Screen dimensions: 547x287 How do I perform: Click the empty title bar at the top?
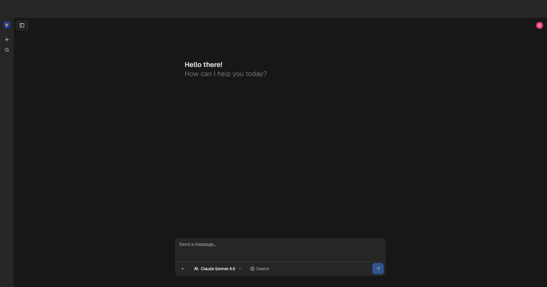point(273,9)
